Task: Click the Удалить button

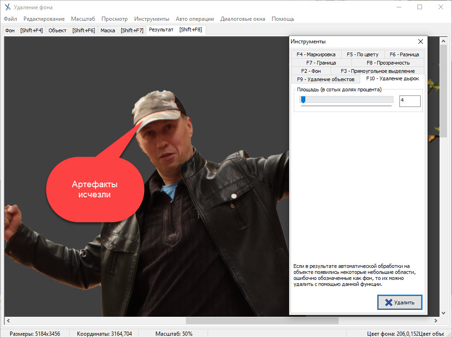Action: [399, 302]
